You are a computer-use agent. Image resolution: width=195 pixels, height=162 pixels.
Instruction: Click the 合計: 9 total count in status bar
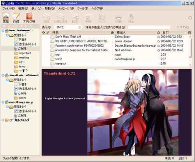[183, 158]
